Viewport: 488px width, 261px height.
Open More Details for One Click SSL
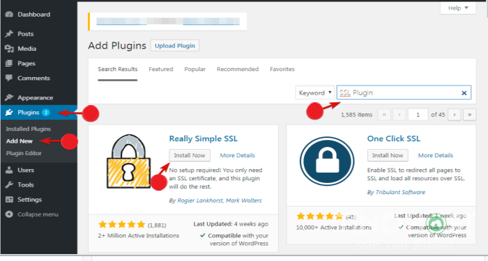(x=436, y=155)
